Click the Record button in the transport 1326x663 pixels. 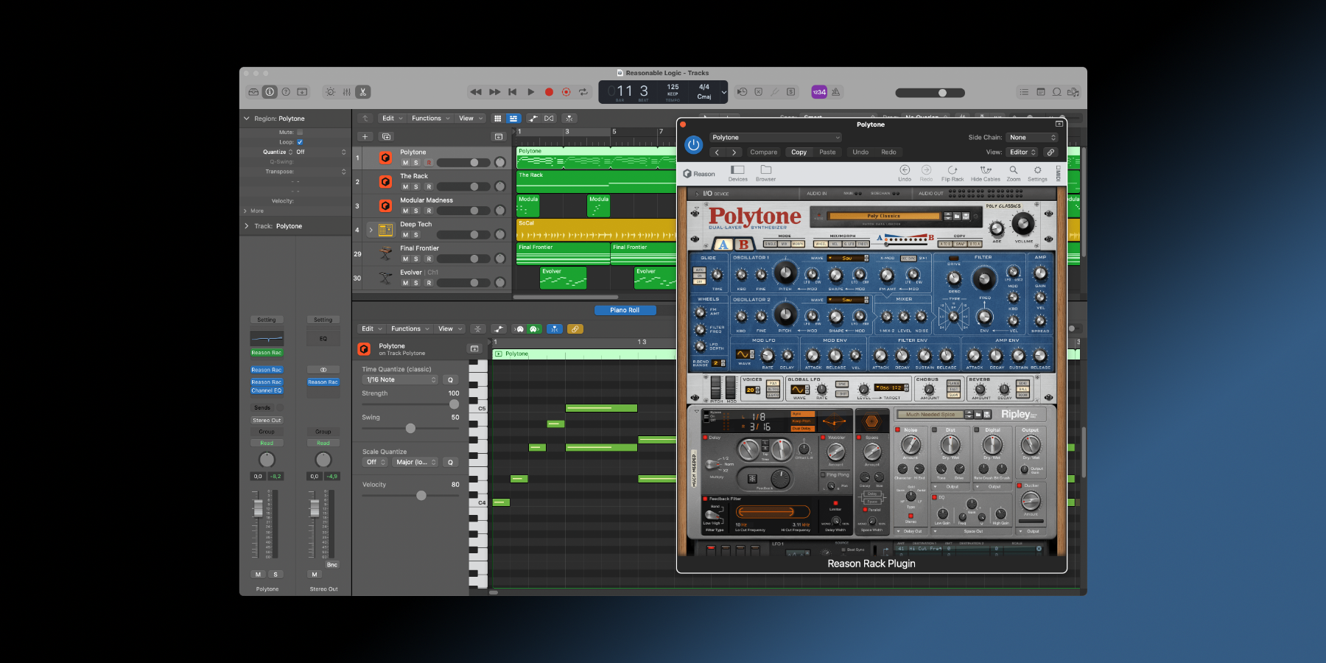point(549,92)
